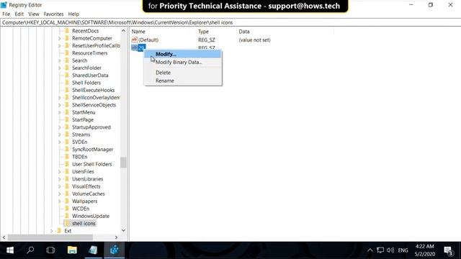The height and width of the screenshot is (259, 461).
Task: Open Task View from taskbar
Action: click(x=50, y=250)
